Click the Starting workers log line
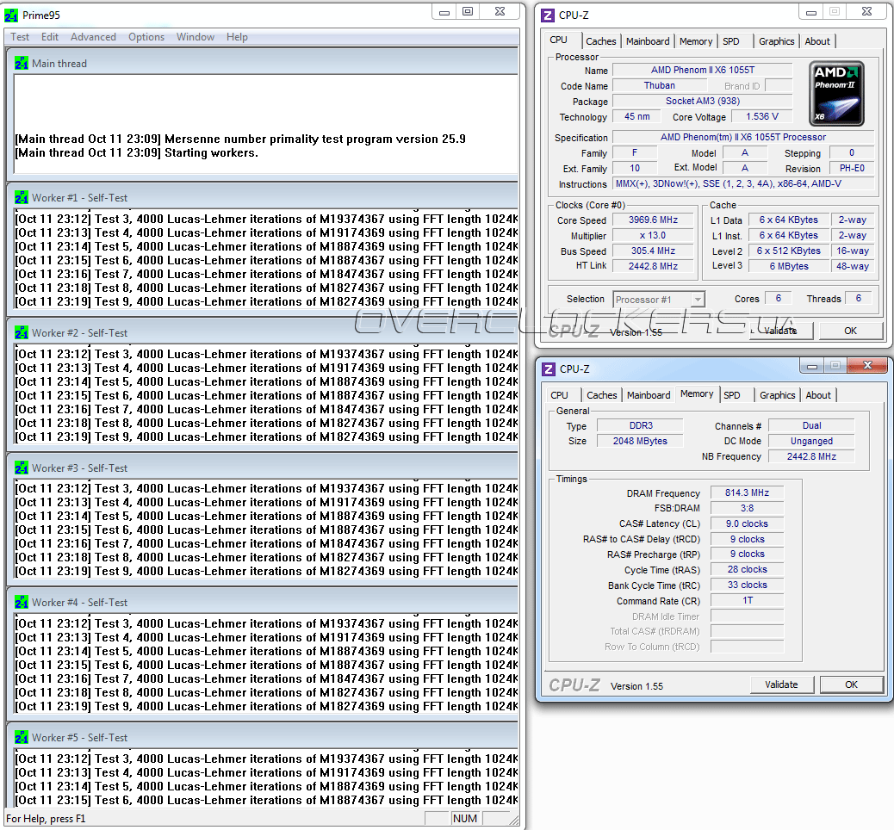 [137, 152]
